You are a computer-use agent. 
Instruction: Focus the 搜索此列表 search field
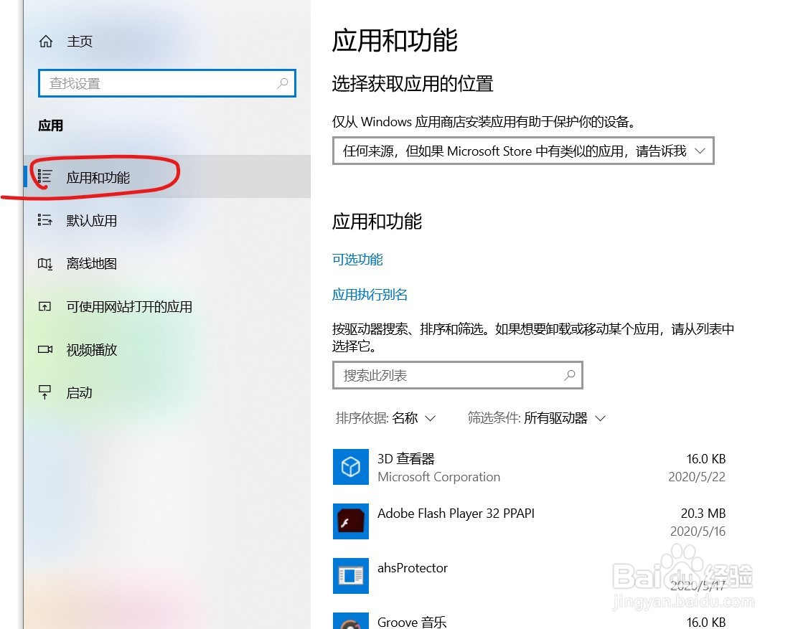(458, 375)
